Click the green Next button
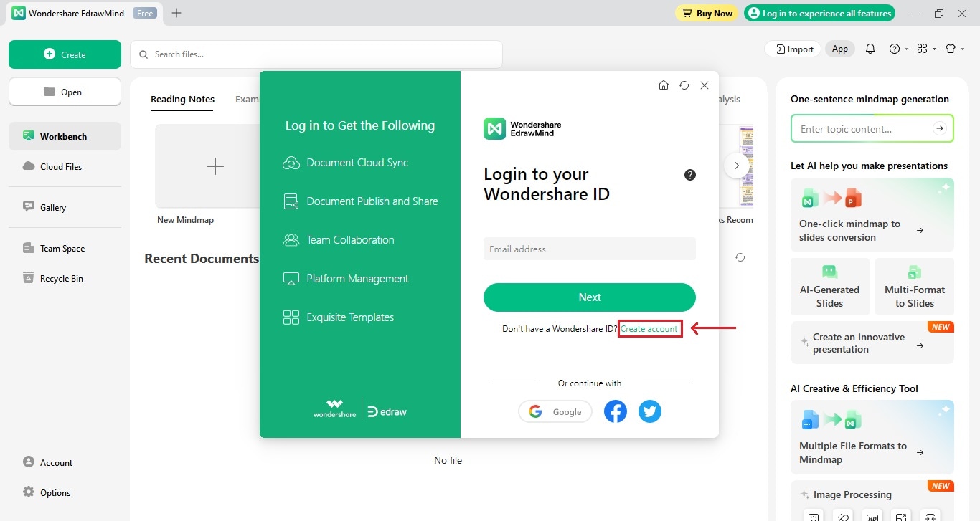Image resolution: width=980 pixels, height=521 pixels. pos(590,297)
